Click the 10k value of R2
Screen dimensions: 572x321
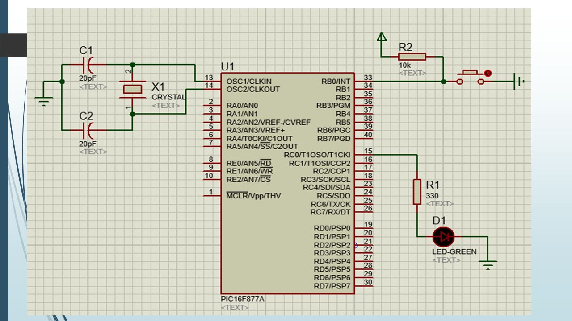[x=405, y=66]
